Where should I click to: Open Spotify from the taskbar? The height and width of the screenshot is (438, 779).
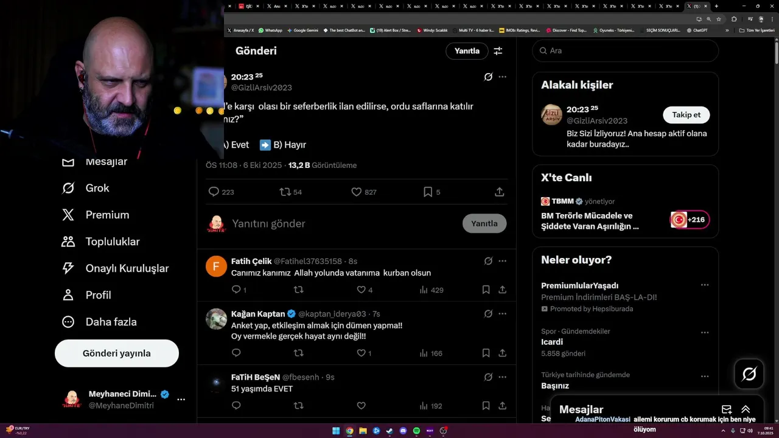[x=416, y=431]
